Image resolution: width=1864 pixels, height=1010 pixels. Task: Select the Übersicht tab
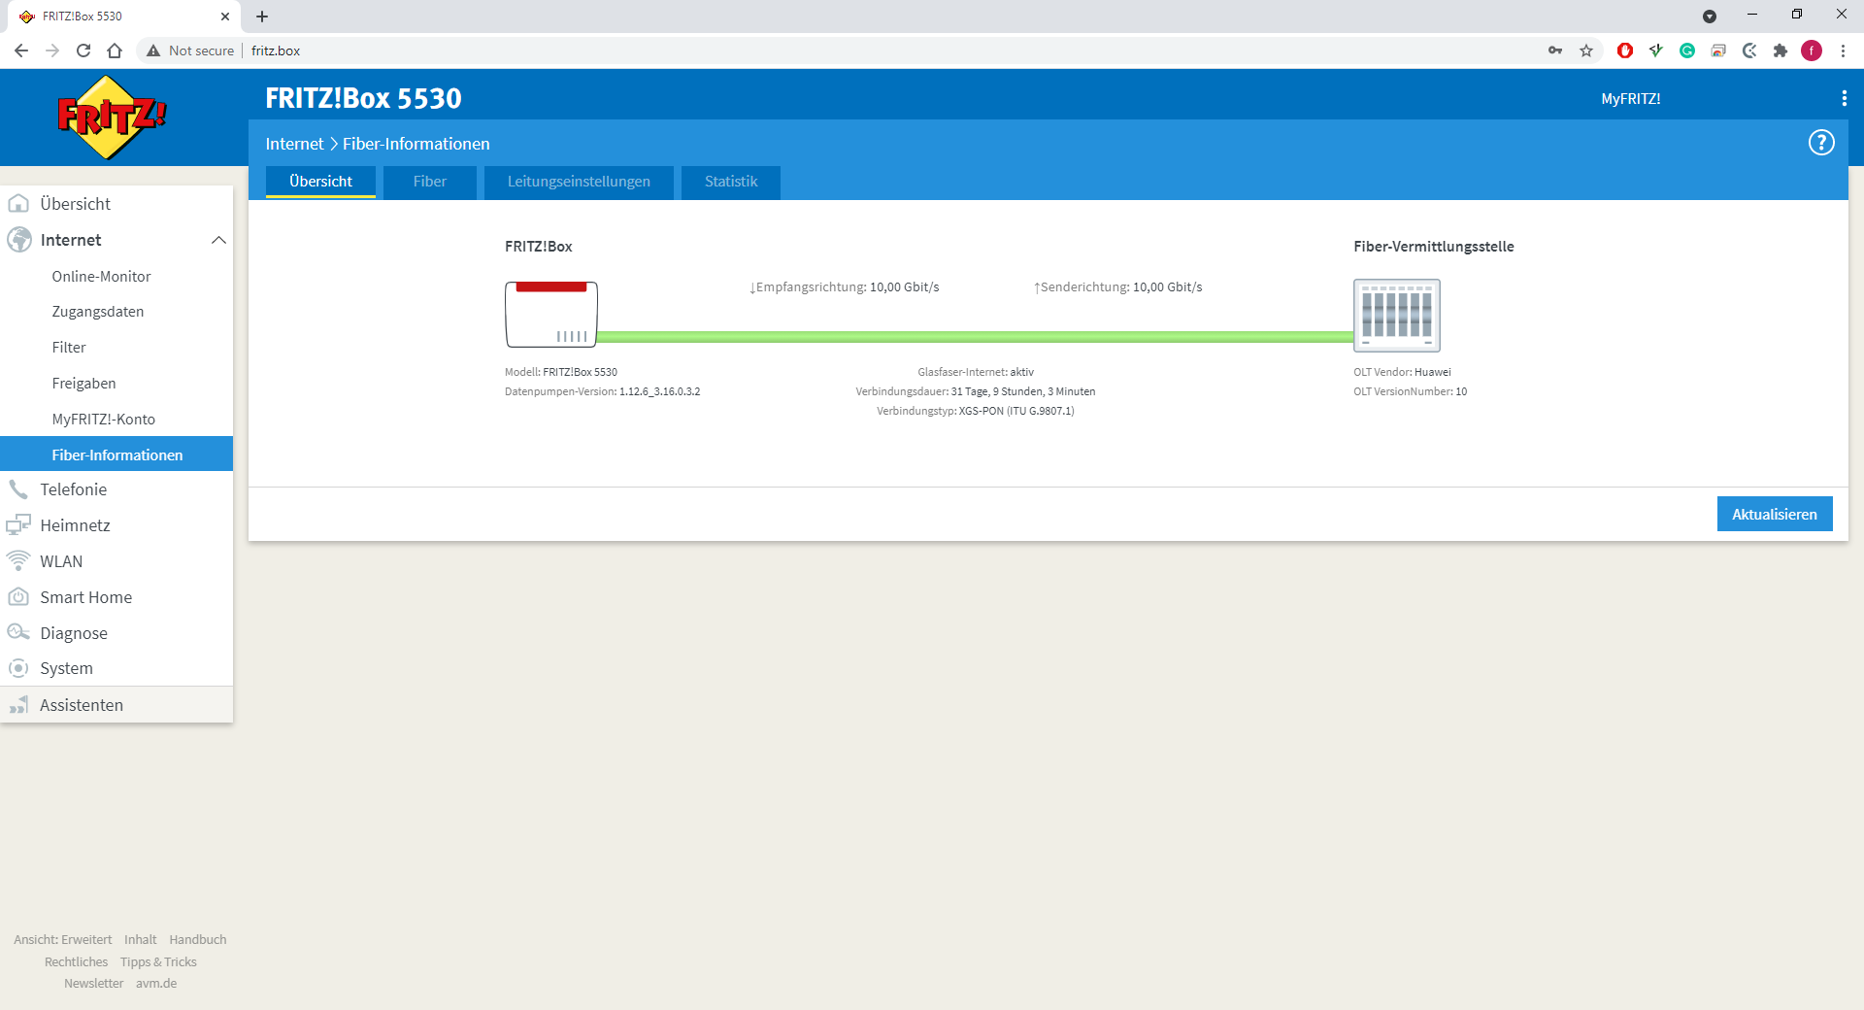click(320, 182)
